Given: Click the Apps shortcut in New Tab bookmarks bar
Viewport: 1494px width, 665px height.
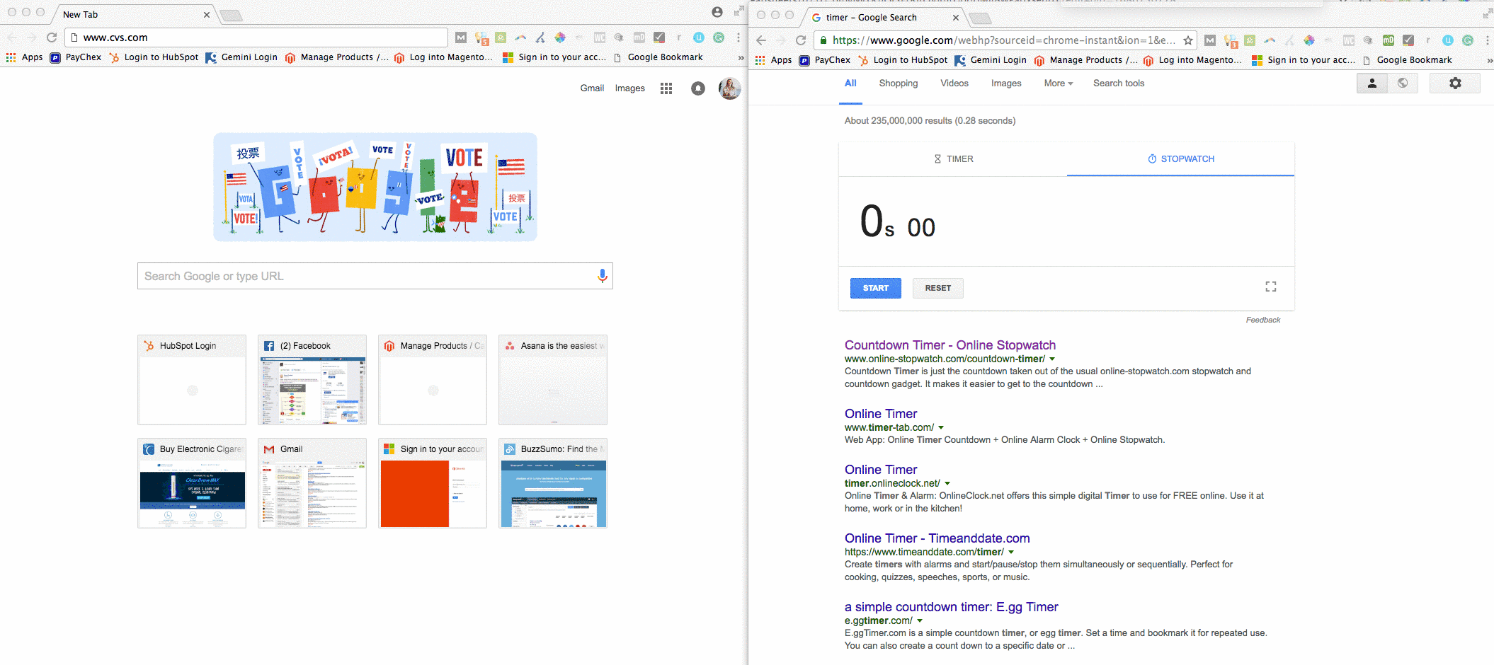Looking at the screenshot, I should pyautogui.click(x=24, y=57).
